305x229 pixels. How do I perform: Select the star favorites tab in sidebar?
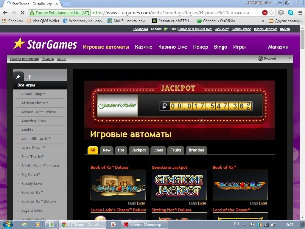(18, 76)
